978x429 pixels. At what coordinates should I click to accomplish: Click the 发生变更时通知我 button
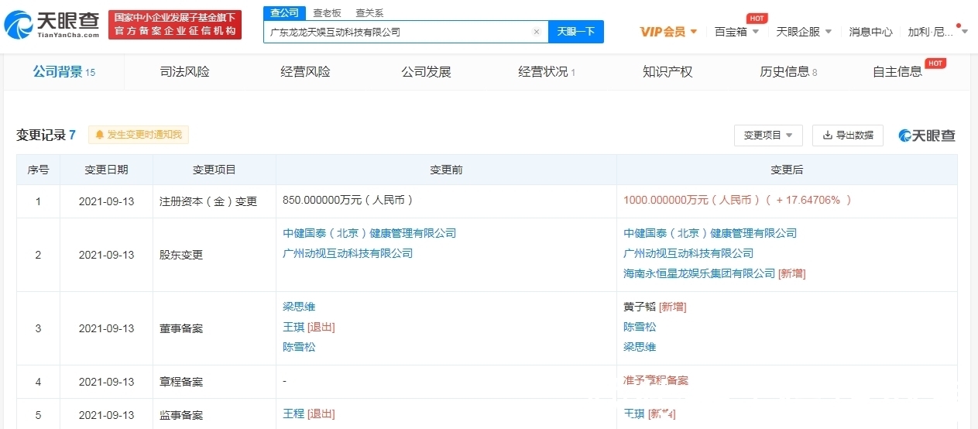[139, 135]
